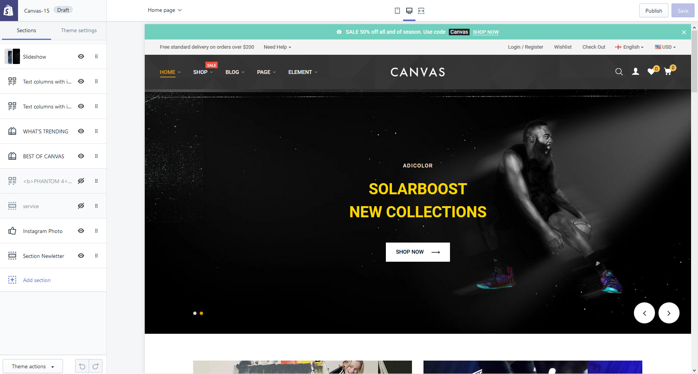Open the USD currency dropdown
The height and width of the screenshot is (374, 698).
click(x=665, y=47)
